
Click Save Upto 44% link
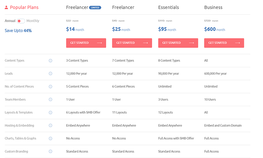click(x=18, y=31)
